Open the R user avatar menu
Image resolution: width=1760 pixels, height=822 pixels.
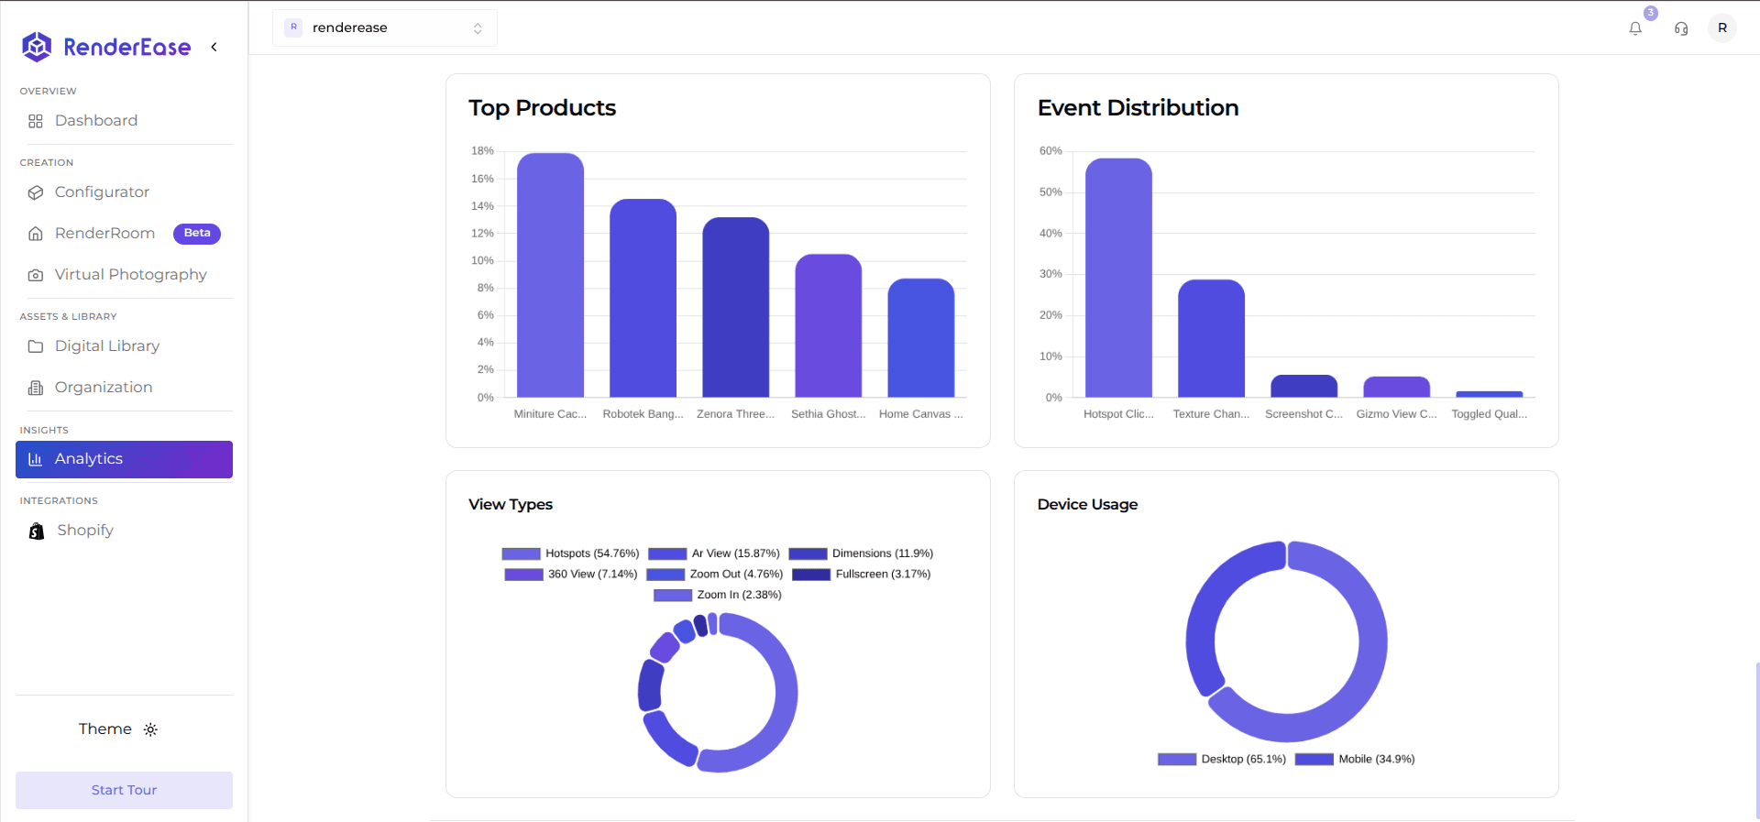(1722, 27)
